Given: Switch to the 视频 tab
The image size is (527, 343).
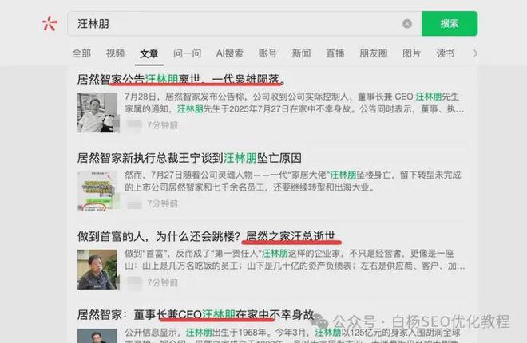Looking at the screenshot, I should pyautogui.click(x=116, y=53).
